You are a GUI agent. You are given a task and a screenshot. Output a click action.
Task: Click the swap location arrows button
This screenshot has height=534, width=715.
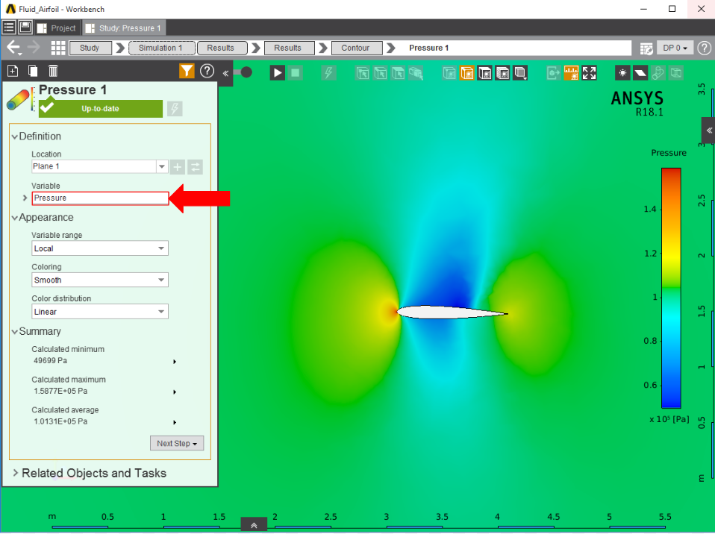pos(195,167)
